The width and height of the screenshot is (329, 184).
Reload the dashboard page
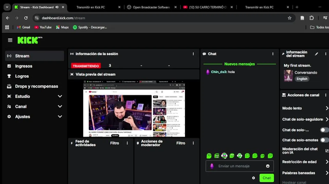pyautogui.click(x=26, y=18)
